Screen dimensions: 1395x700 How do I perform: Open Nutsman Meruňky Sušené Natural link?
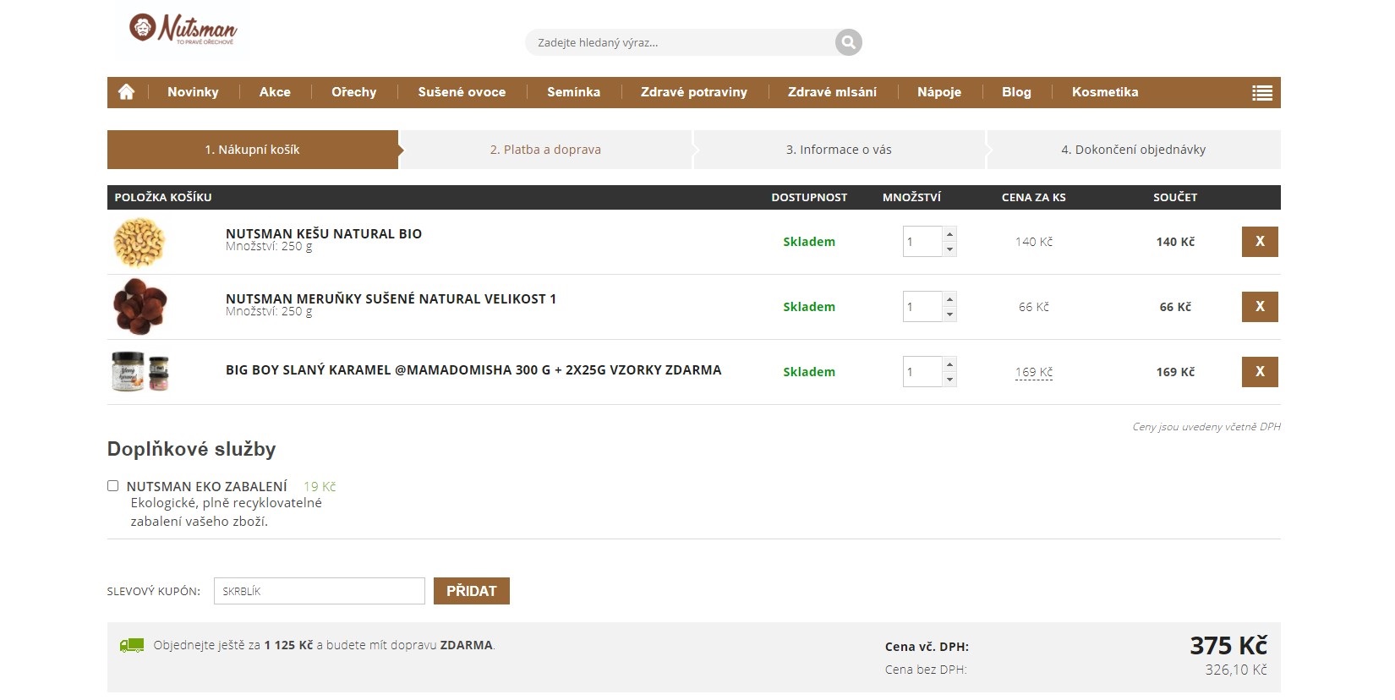pyautogui.click(x=391, y=298)
